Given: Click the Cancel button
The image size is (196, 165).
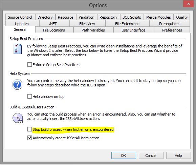Looking at the screenshot, I should point(151,156).
